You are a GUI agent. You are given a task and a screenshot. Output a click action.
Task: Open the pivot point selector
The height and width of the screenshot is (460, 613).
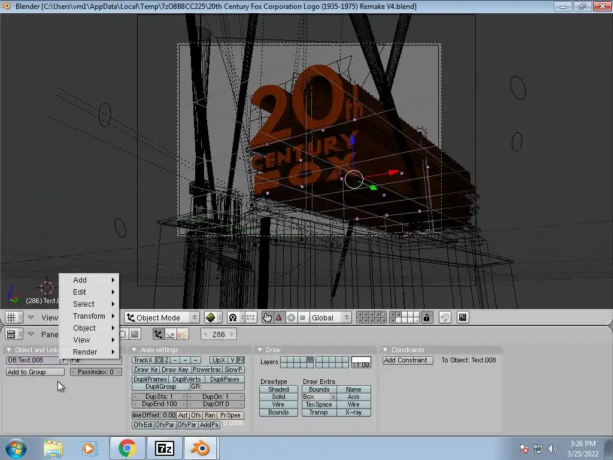(x=236, y=317)
